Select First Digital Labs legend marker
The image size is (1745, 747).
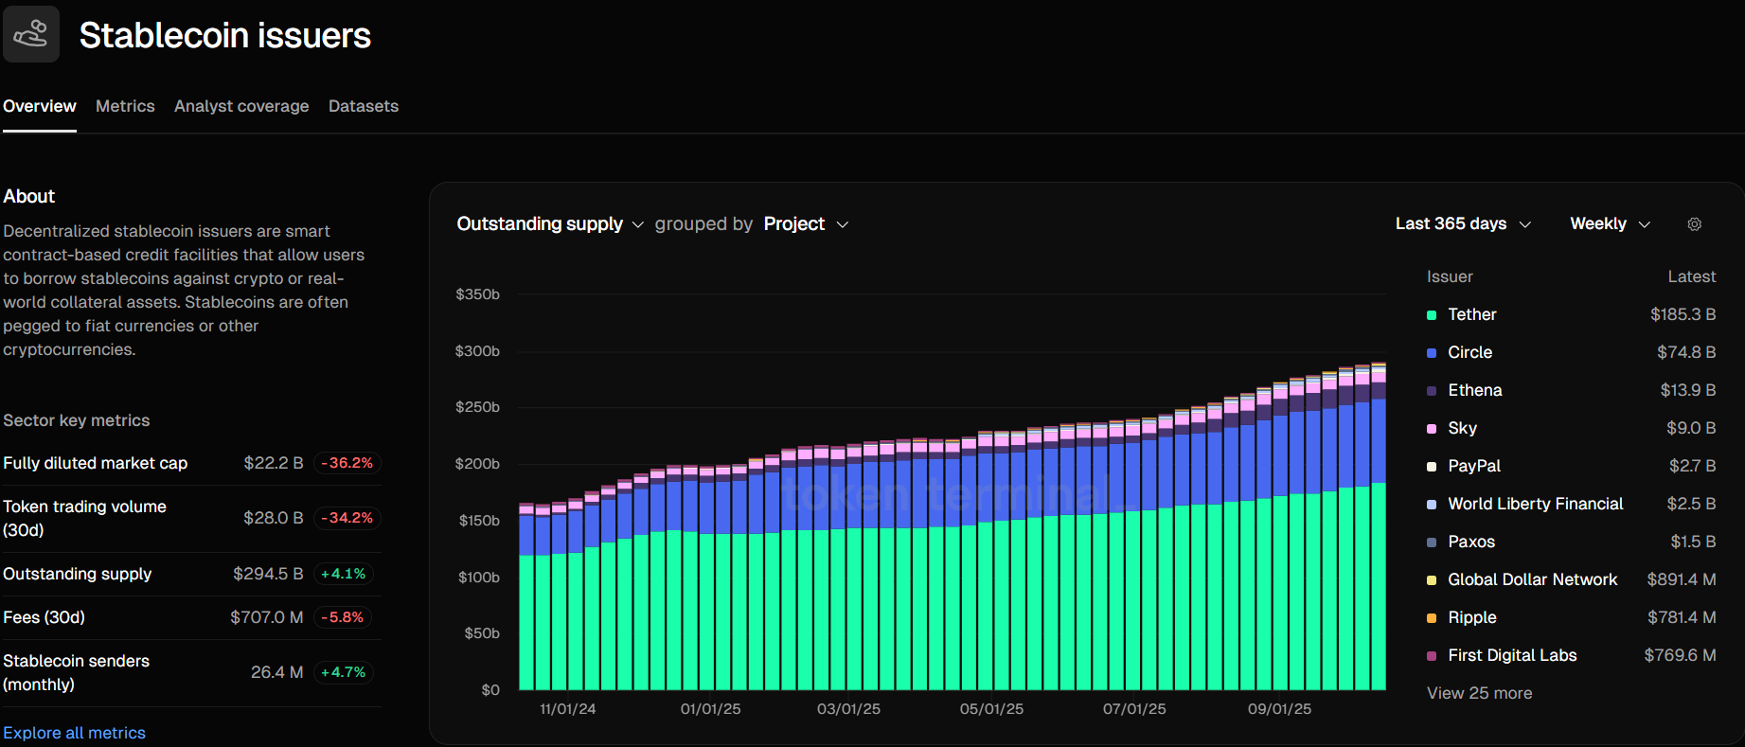click(x=1432, y=656)
